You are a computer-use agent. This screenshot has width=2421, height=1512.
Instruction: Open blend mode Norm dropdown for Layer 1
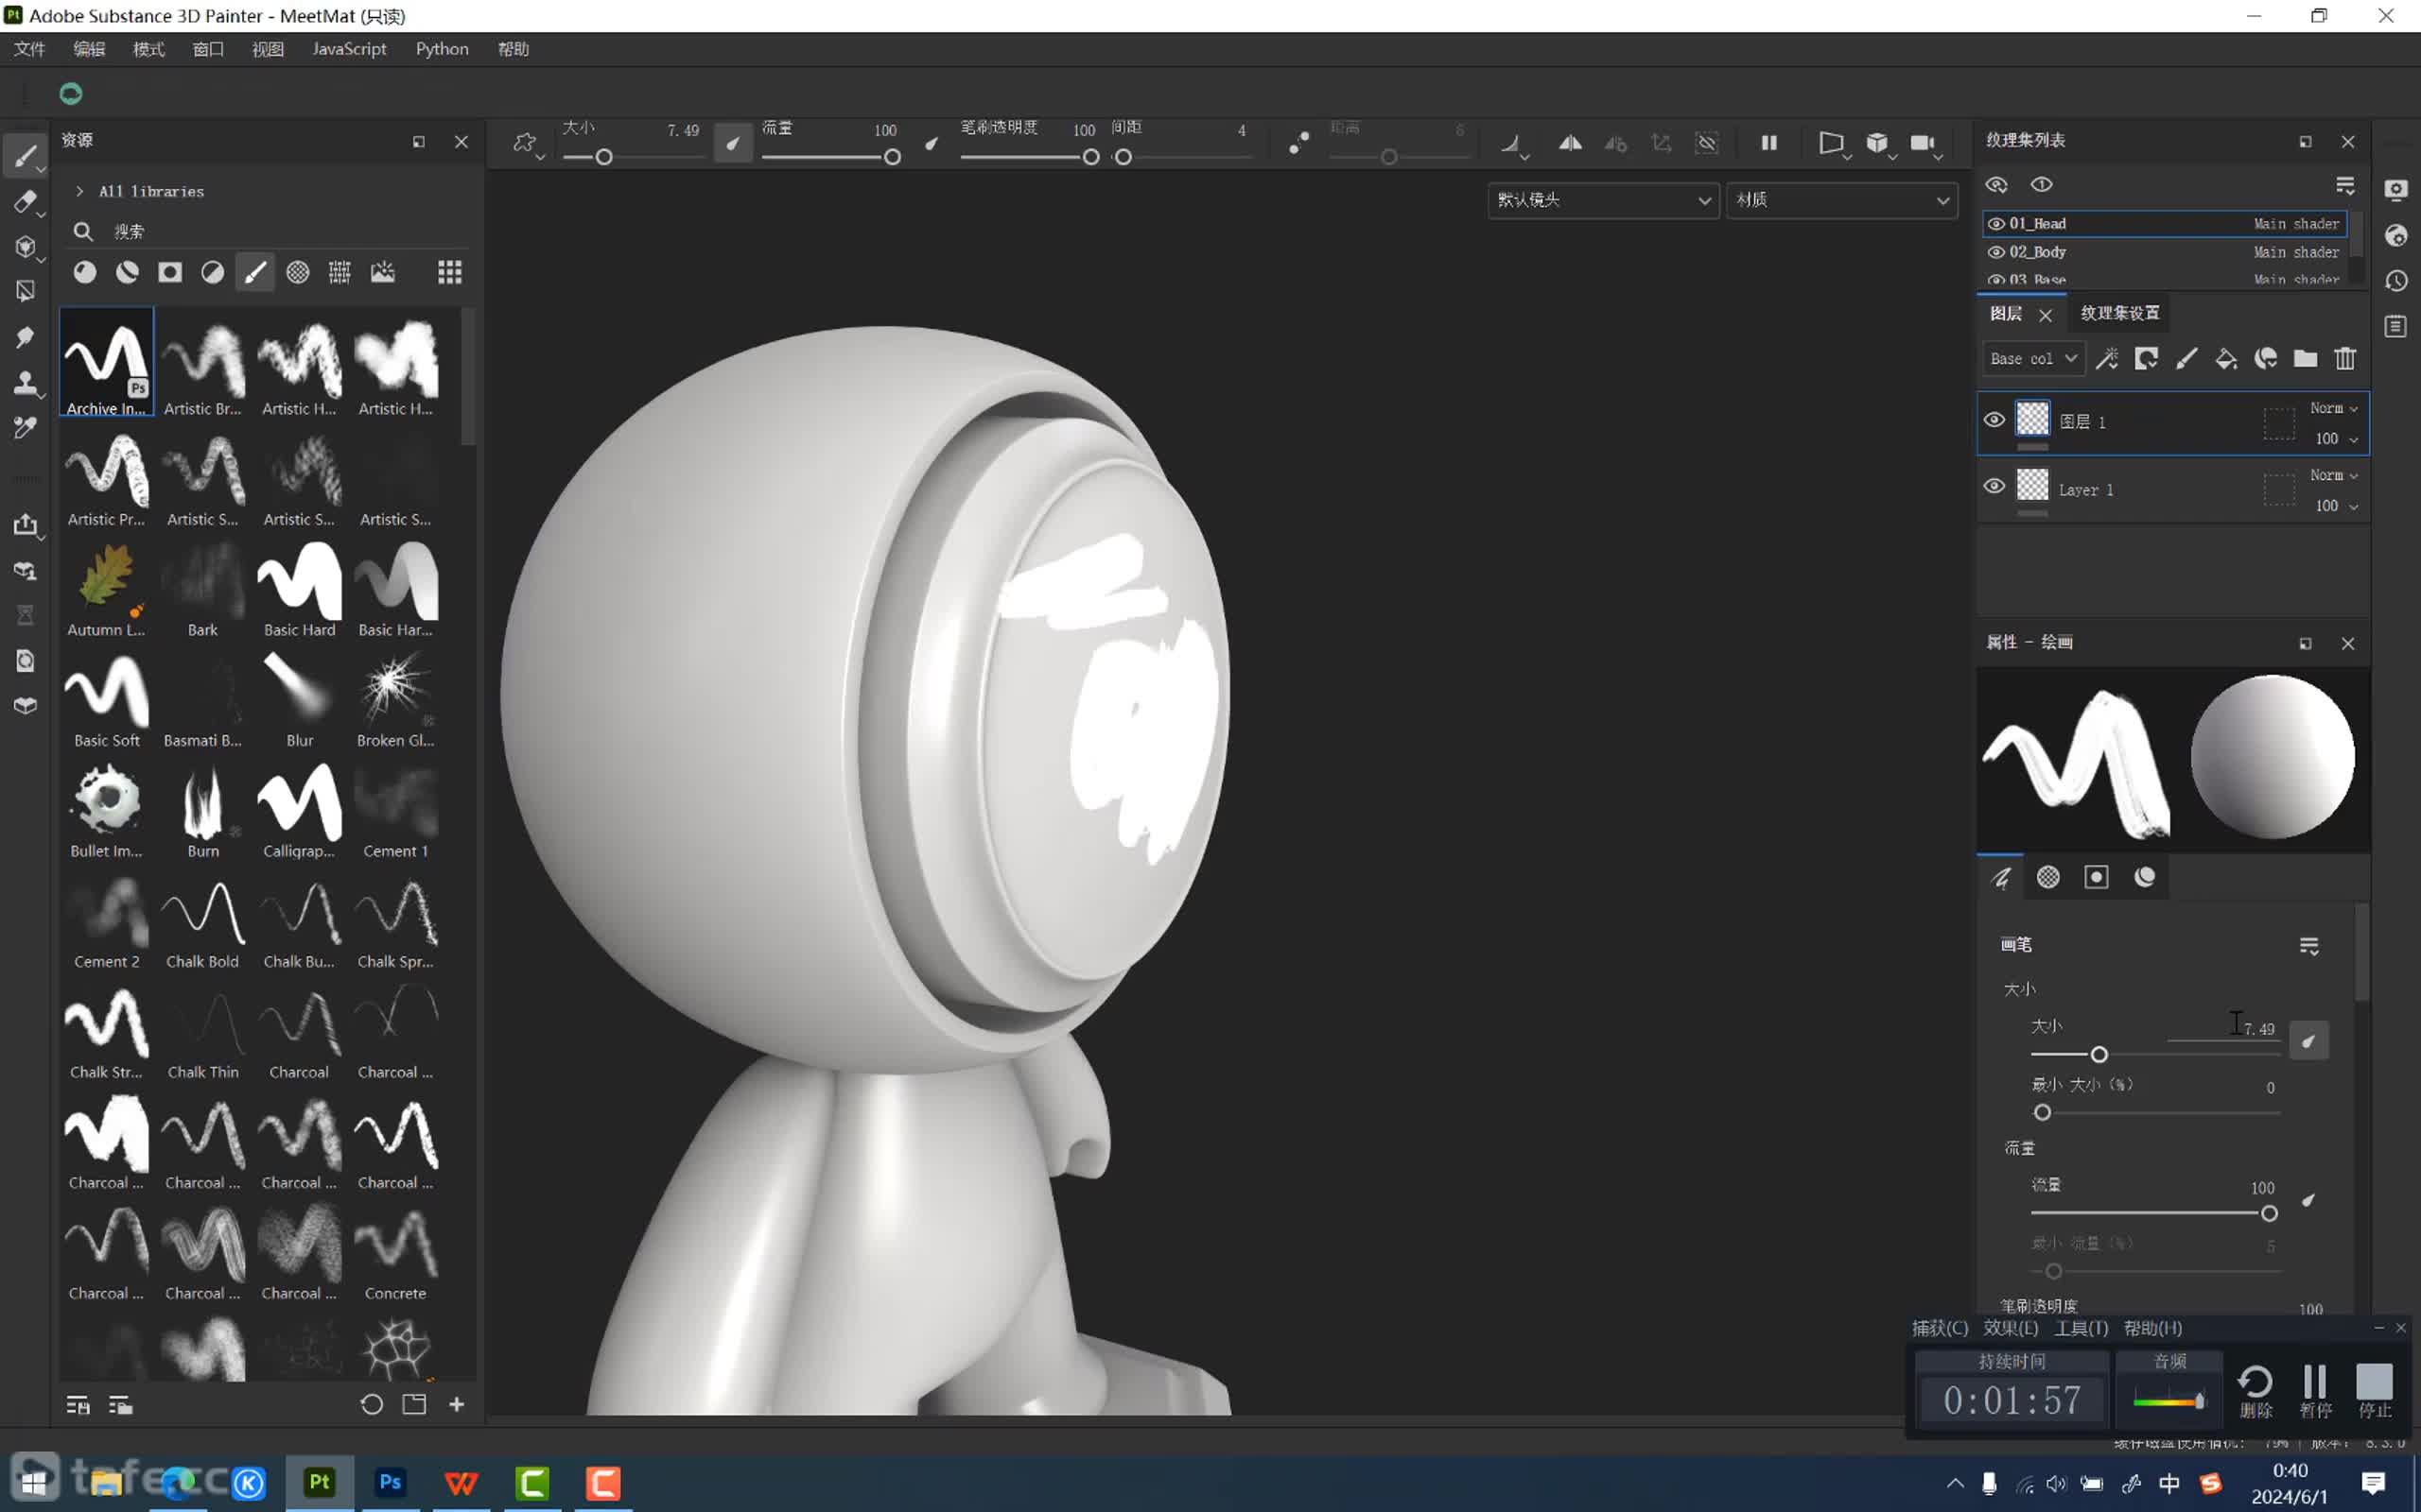(x=2334, y=476)
